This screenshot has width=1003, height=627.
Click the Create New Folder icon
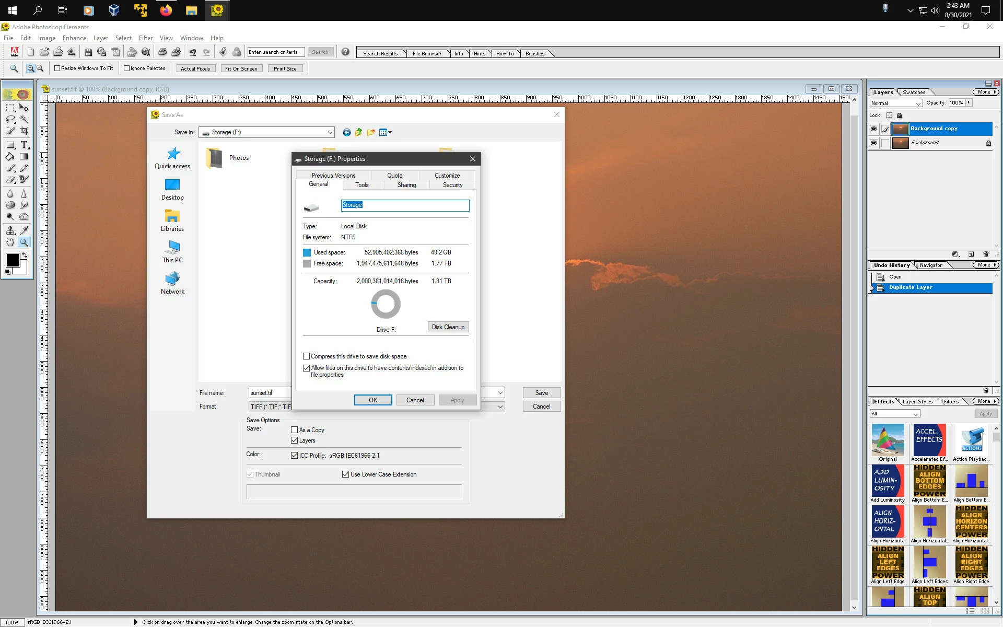pos(371,132)
